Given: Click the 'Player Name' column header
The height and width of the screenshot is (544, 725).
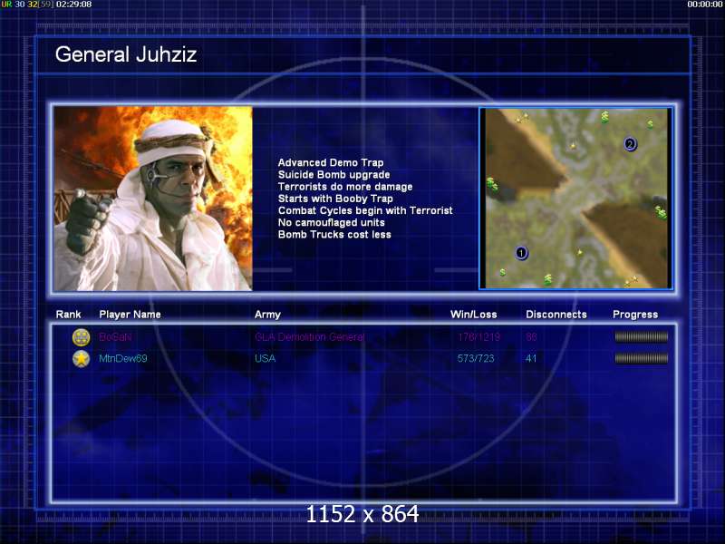Looking at the screenshot, I should point(130,315).
